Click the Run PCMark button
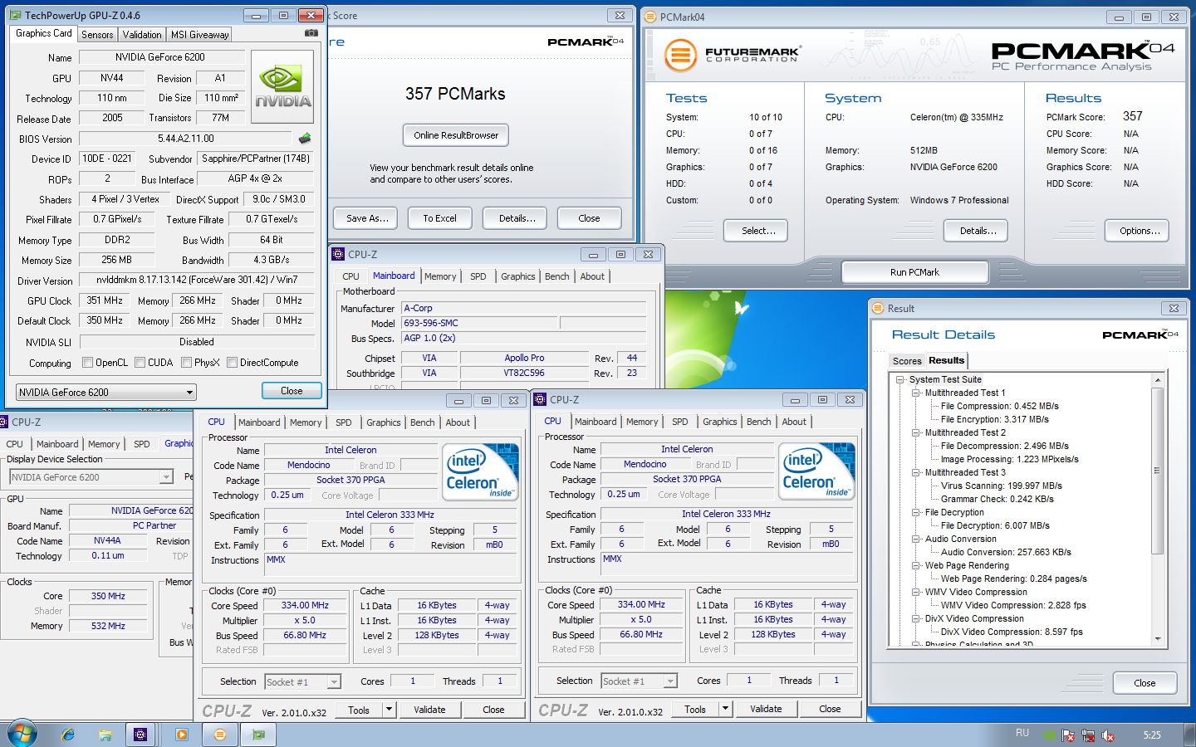The width and height of the screenshot is (1196, 747). (914, 272)
